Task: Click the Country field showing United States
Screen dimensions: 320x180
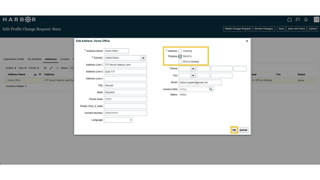Action: (x=122, y=58)
